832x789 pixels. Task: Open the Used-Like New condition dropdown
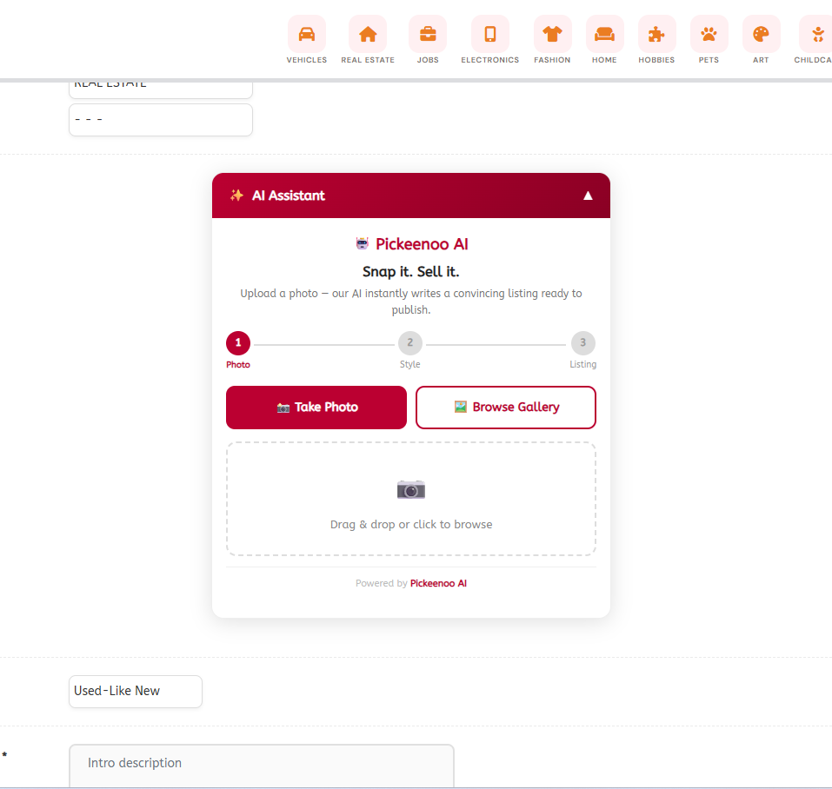tap(136, 692)
